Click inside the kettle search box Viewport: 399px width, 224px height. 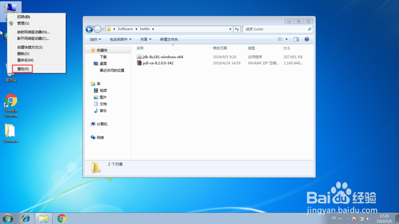tap(275, 29)
